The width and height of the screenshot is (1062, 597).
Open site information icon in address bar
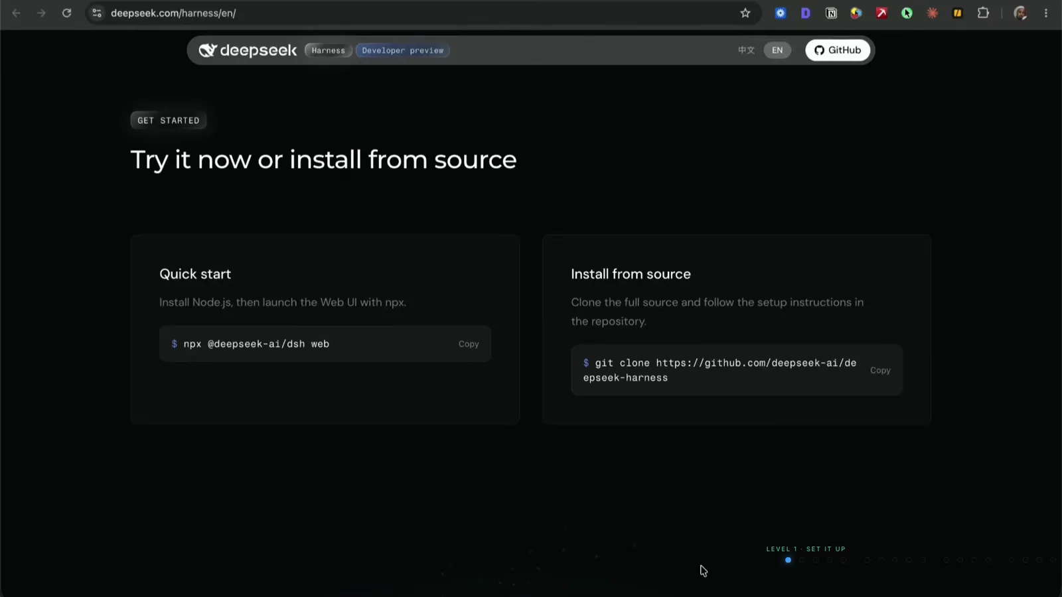97,13
